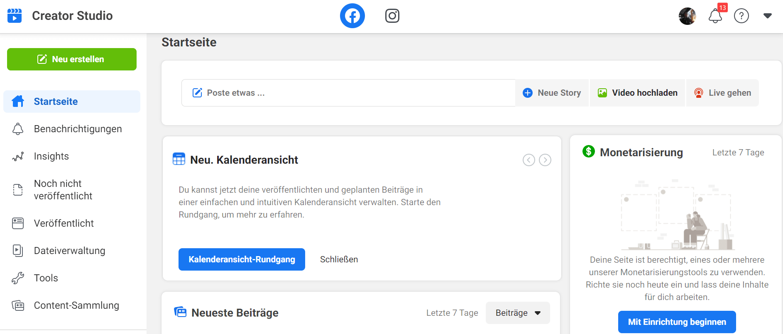Go to the previous tip with left arrow
Image resolution: width=783 pixels, height=334 pixels.
click(x=529, y=160)
